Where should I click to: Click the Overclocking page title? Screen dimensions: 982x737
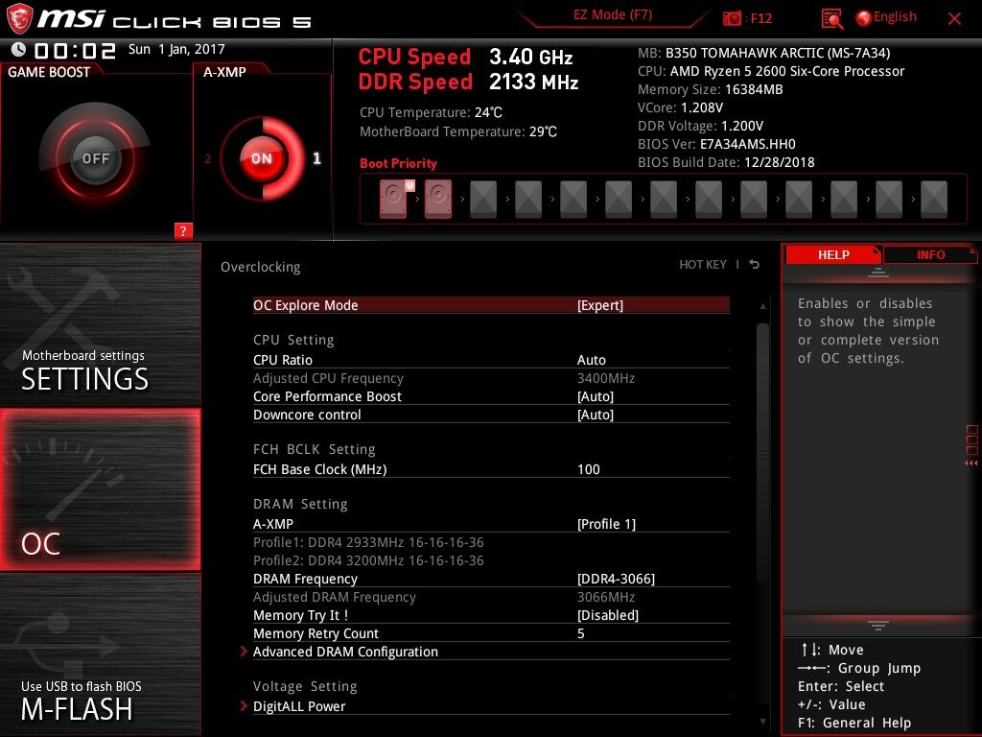[x=261, y=267]
